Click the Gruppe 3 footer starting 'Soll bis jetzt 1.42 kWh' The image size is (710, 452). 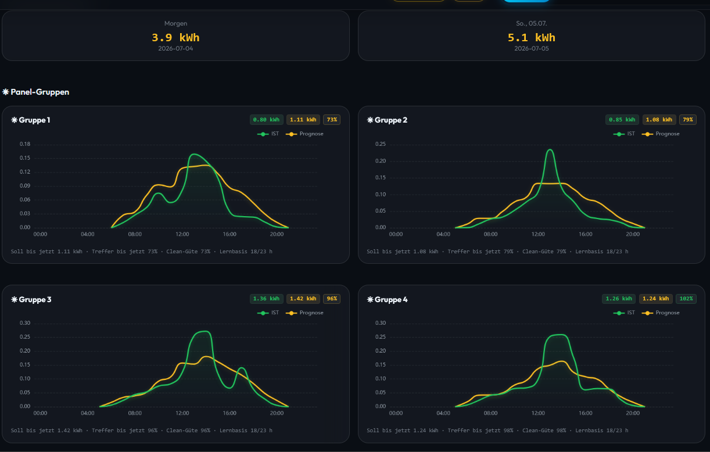point(141,431)
